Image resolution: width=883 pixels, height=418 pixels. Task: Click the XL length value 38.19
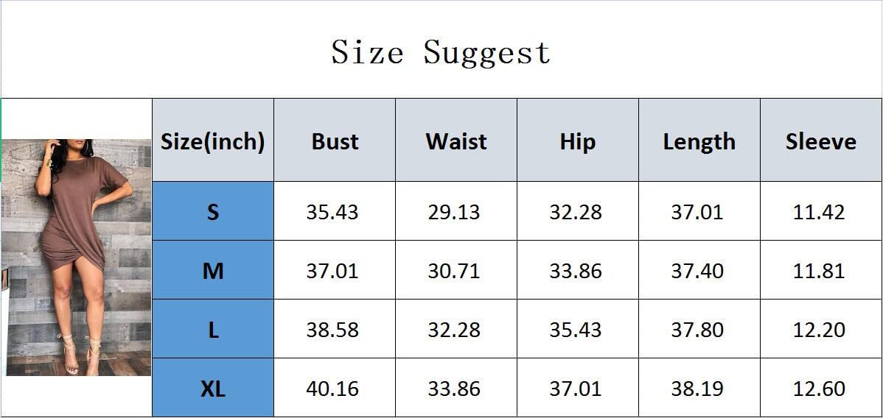(697, 389)
